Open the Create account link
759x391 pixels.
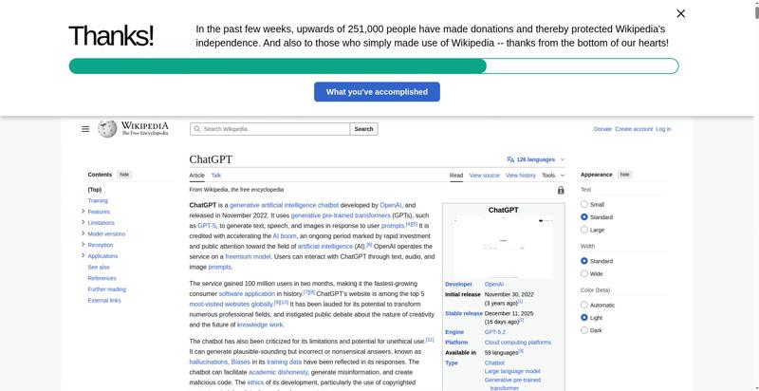(x=634, y=129)
